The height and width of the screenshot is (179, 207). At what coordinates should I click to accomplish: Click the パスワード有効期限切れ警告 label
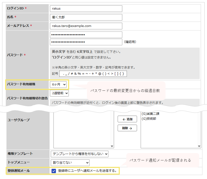27,98
